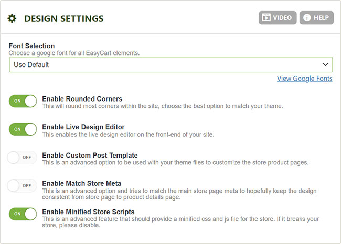Screen dimensions: 341x244
Task: Click the Design Settings gear icon
Action: [12, 19]
